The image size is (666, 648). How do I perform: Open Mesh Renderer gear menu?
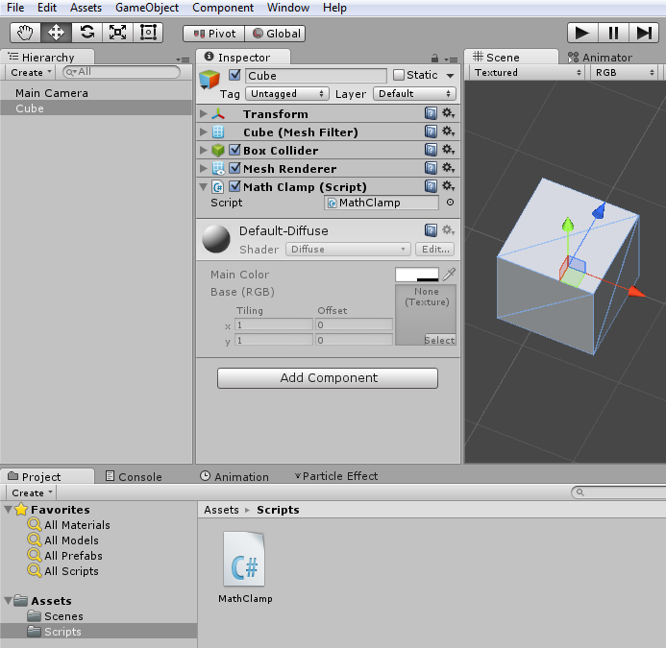448,168
